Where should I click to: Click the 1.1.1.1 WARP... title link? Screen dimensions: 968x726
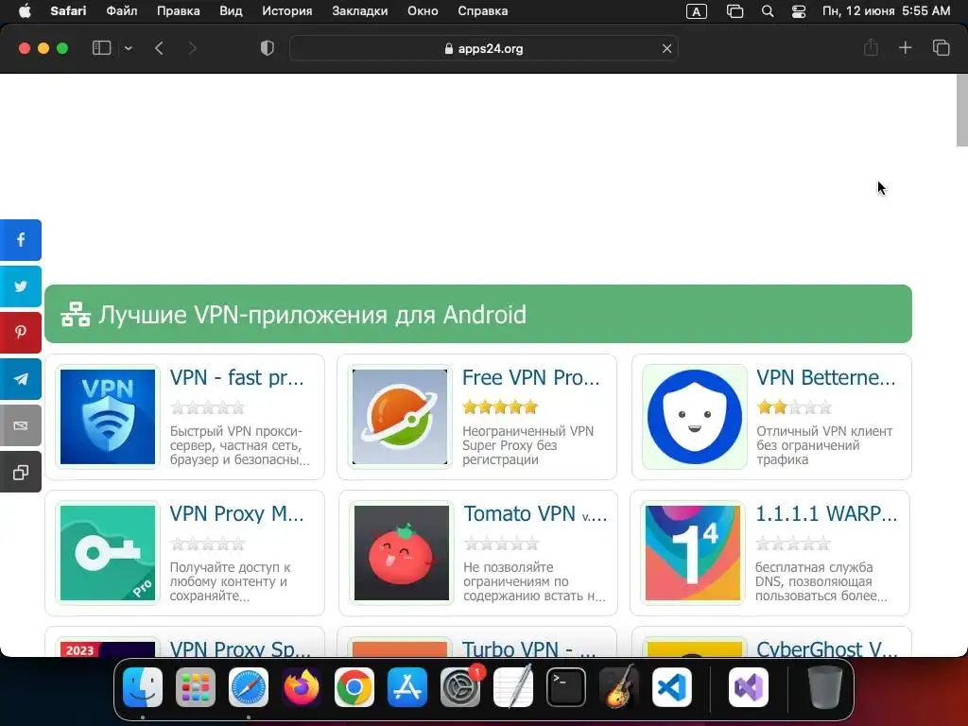pyautogui.click(x=826, y=513)
